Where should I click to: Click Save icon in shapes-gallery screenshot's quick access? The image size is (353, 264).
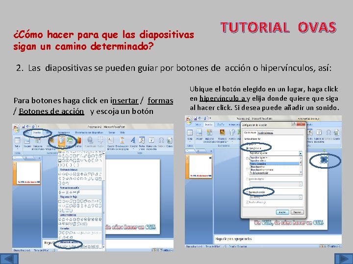[24, 127]
